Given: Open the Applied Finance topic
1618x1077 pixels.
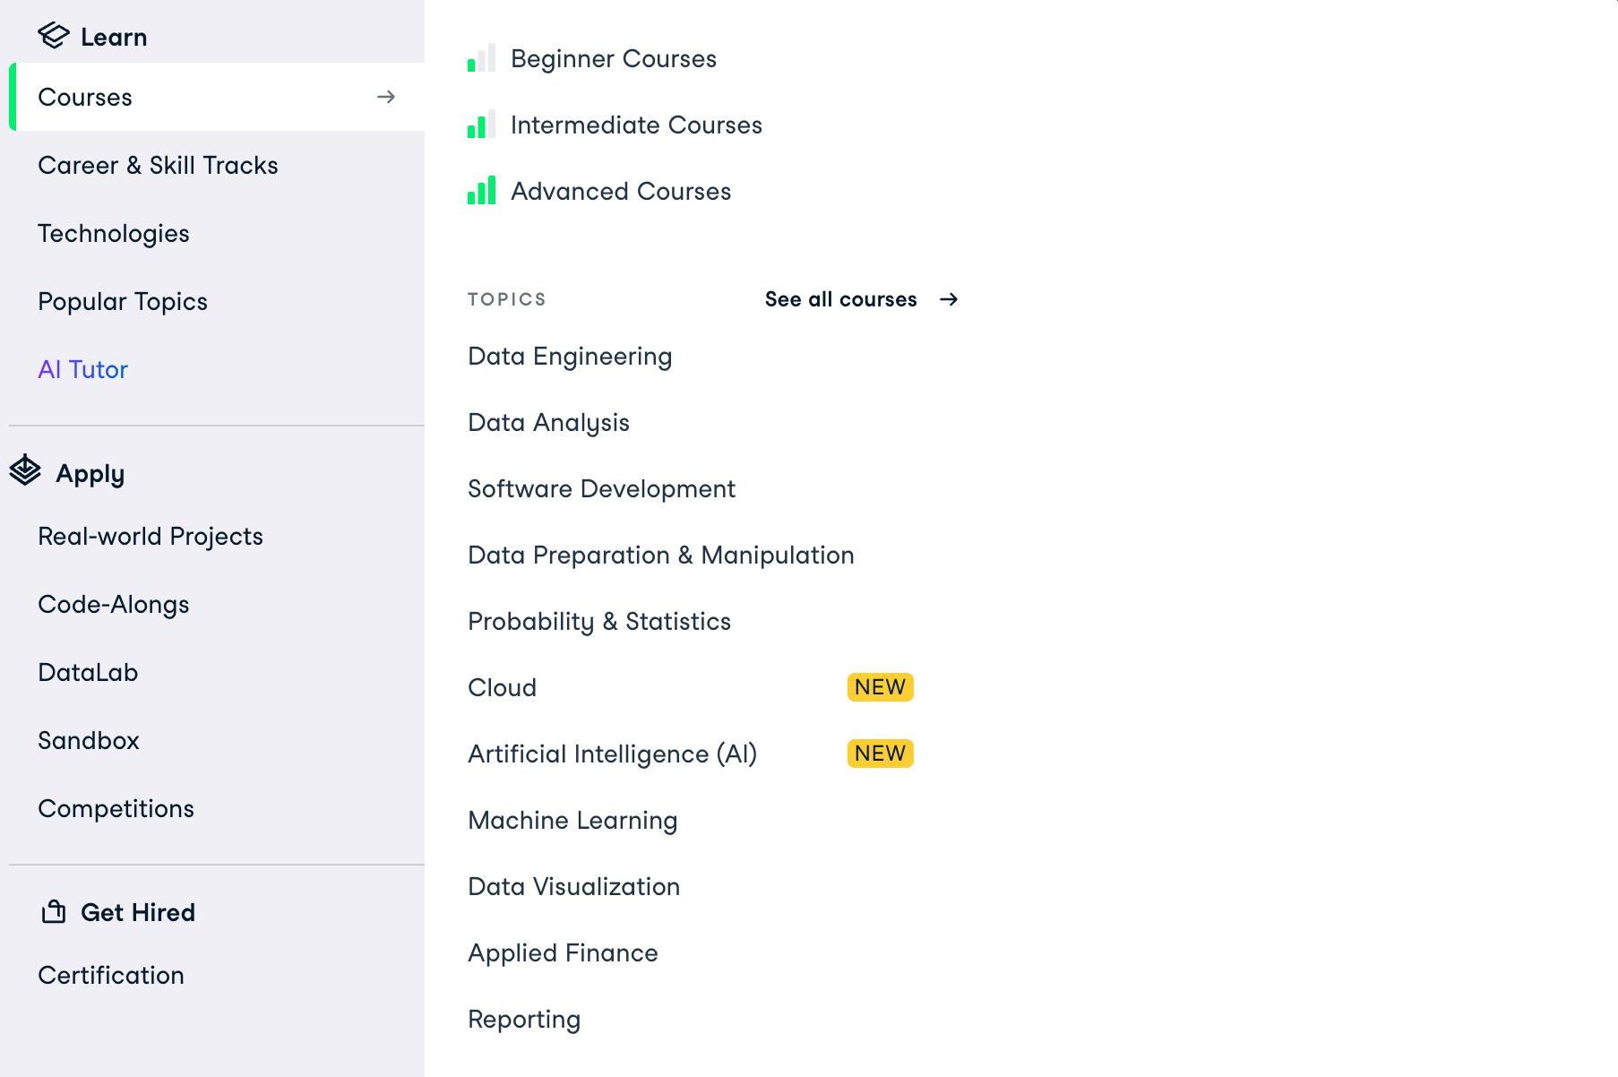Looking at the screenshot, I should [563, 953].
